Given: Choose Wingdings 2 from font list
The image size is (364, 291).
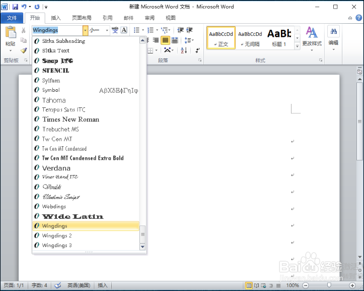Looking at the screenshot, I should pos(86,236).
